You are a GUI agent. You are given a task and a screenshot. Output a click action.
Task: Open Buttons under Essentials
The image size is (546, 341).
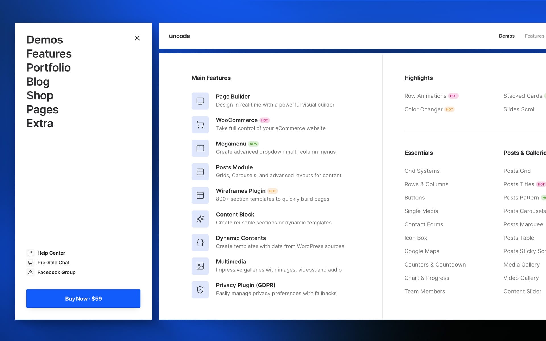pyautogui.click(x=415, y=198)
